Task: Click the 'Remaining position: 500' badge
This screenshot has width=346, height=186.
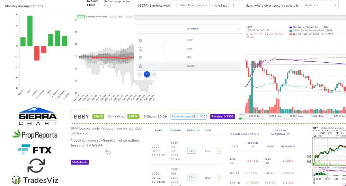Action: pos(188,116)
